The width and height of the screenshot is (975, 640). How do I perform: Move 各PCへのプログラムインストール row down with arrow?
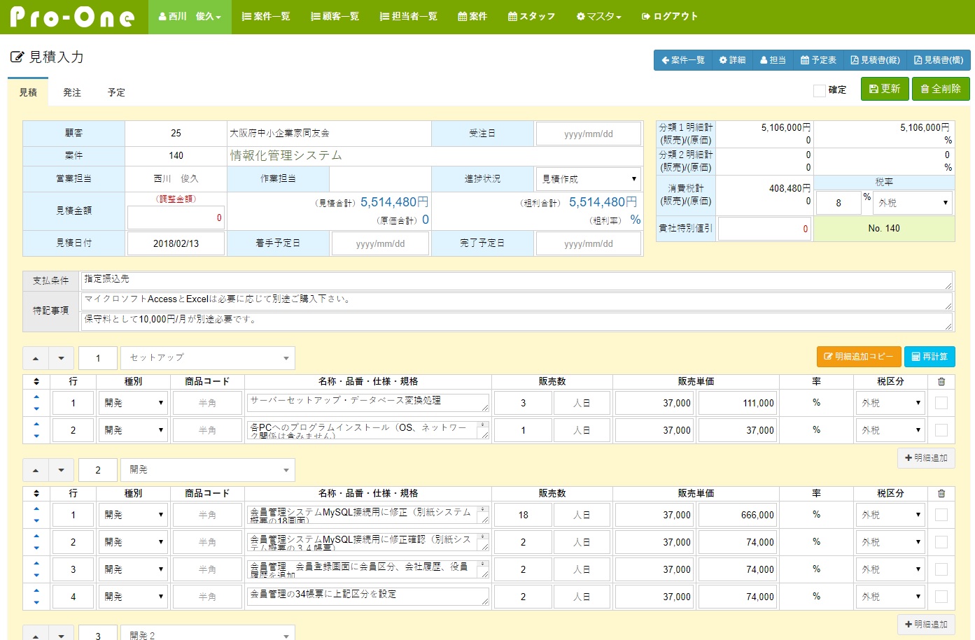[36, 436]
